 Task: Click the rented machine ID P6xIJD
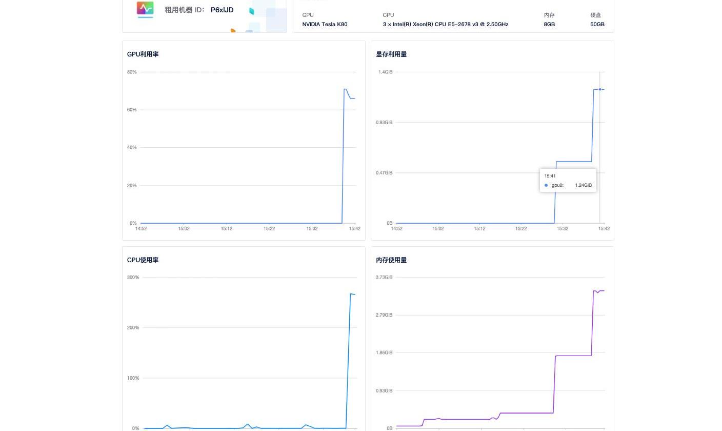[x=222, y=10]
